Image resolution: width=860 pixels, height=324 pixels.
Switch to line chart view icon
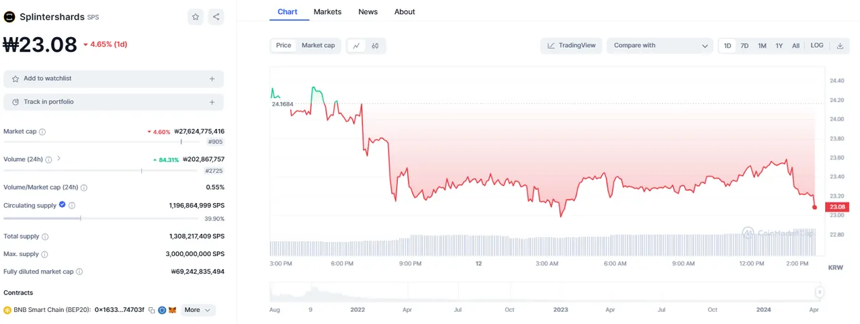pos(357,46)
